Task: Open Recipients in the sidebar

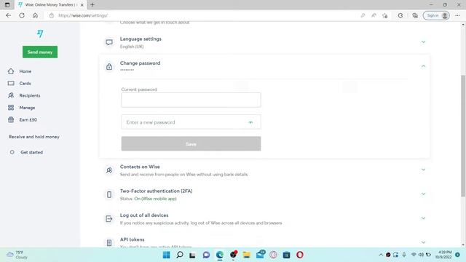Action: click(x=30, y=95)
